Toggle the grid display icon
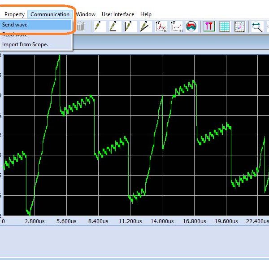269x260 pixels. (224, 26)
